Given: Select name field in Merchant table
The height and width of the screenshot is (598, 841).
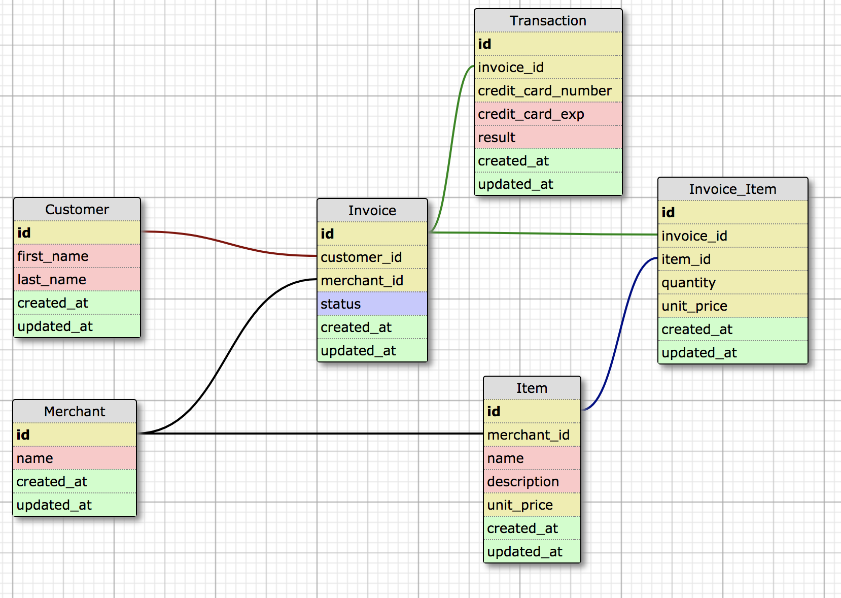Looking at the screenshot, I should pyautogui.click(x=75, y=458).
